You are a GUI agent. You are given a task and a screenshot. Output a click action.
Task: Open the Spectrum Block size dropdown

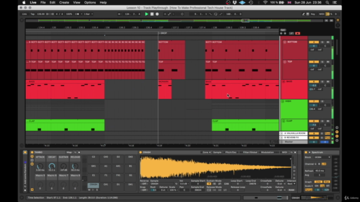point(322,157)
